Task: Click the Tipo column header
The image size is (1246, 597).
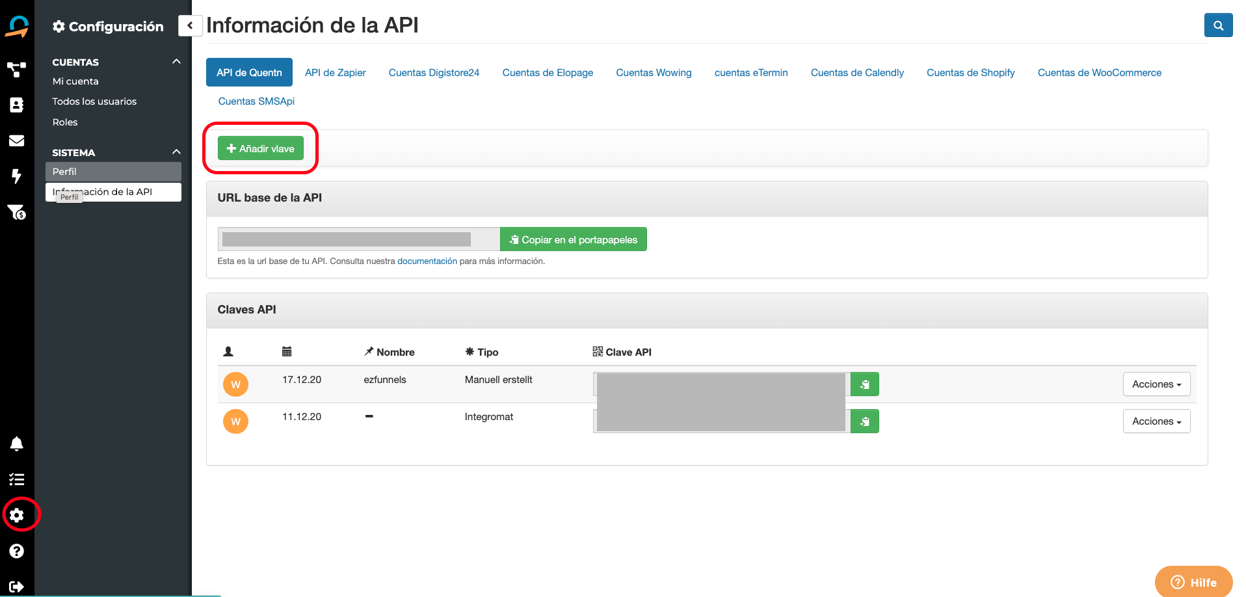Action: point(482,352)
